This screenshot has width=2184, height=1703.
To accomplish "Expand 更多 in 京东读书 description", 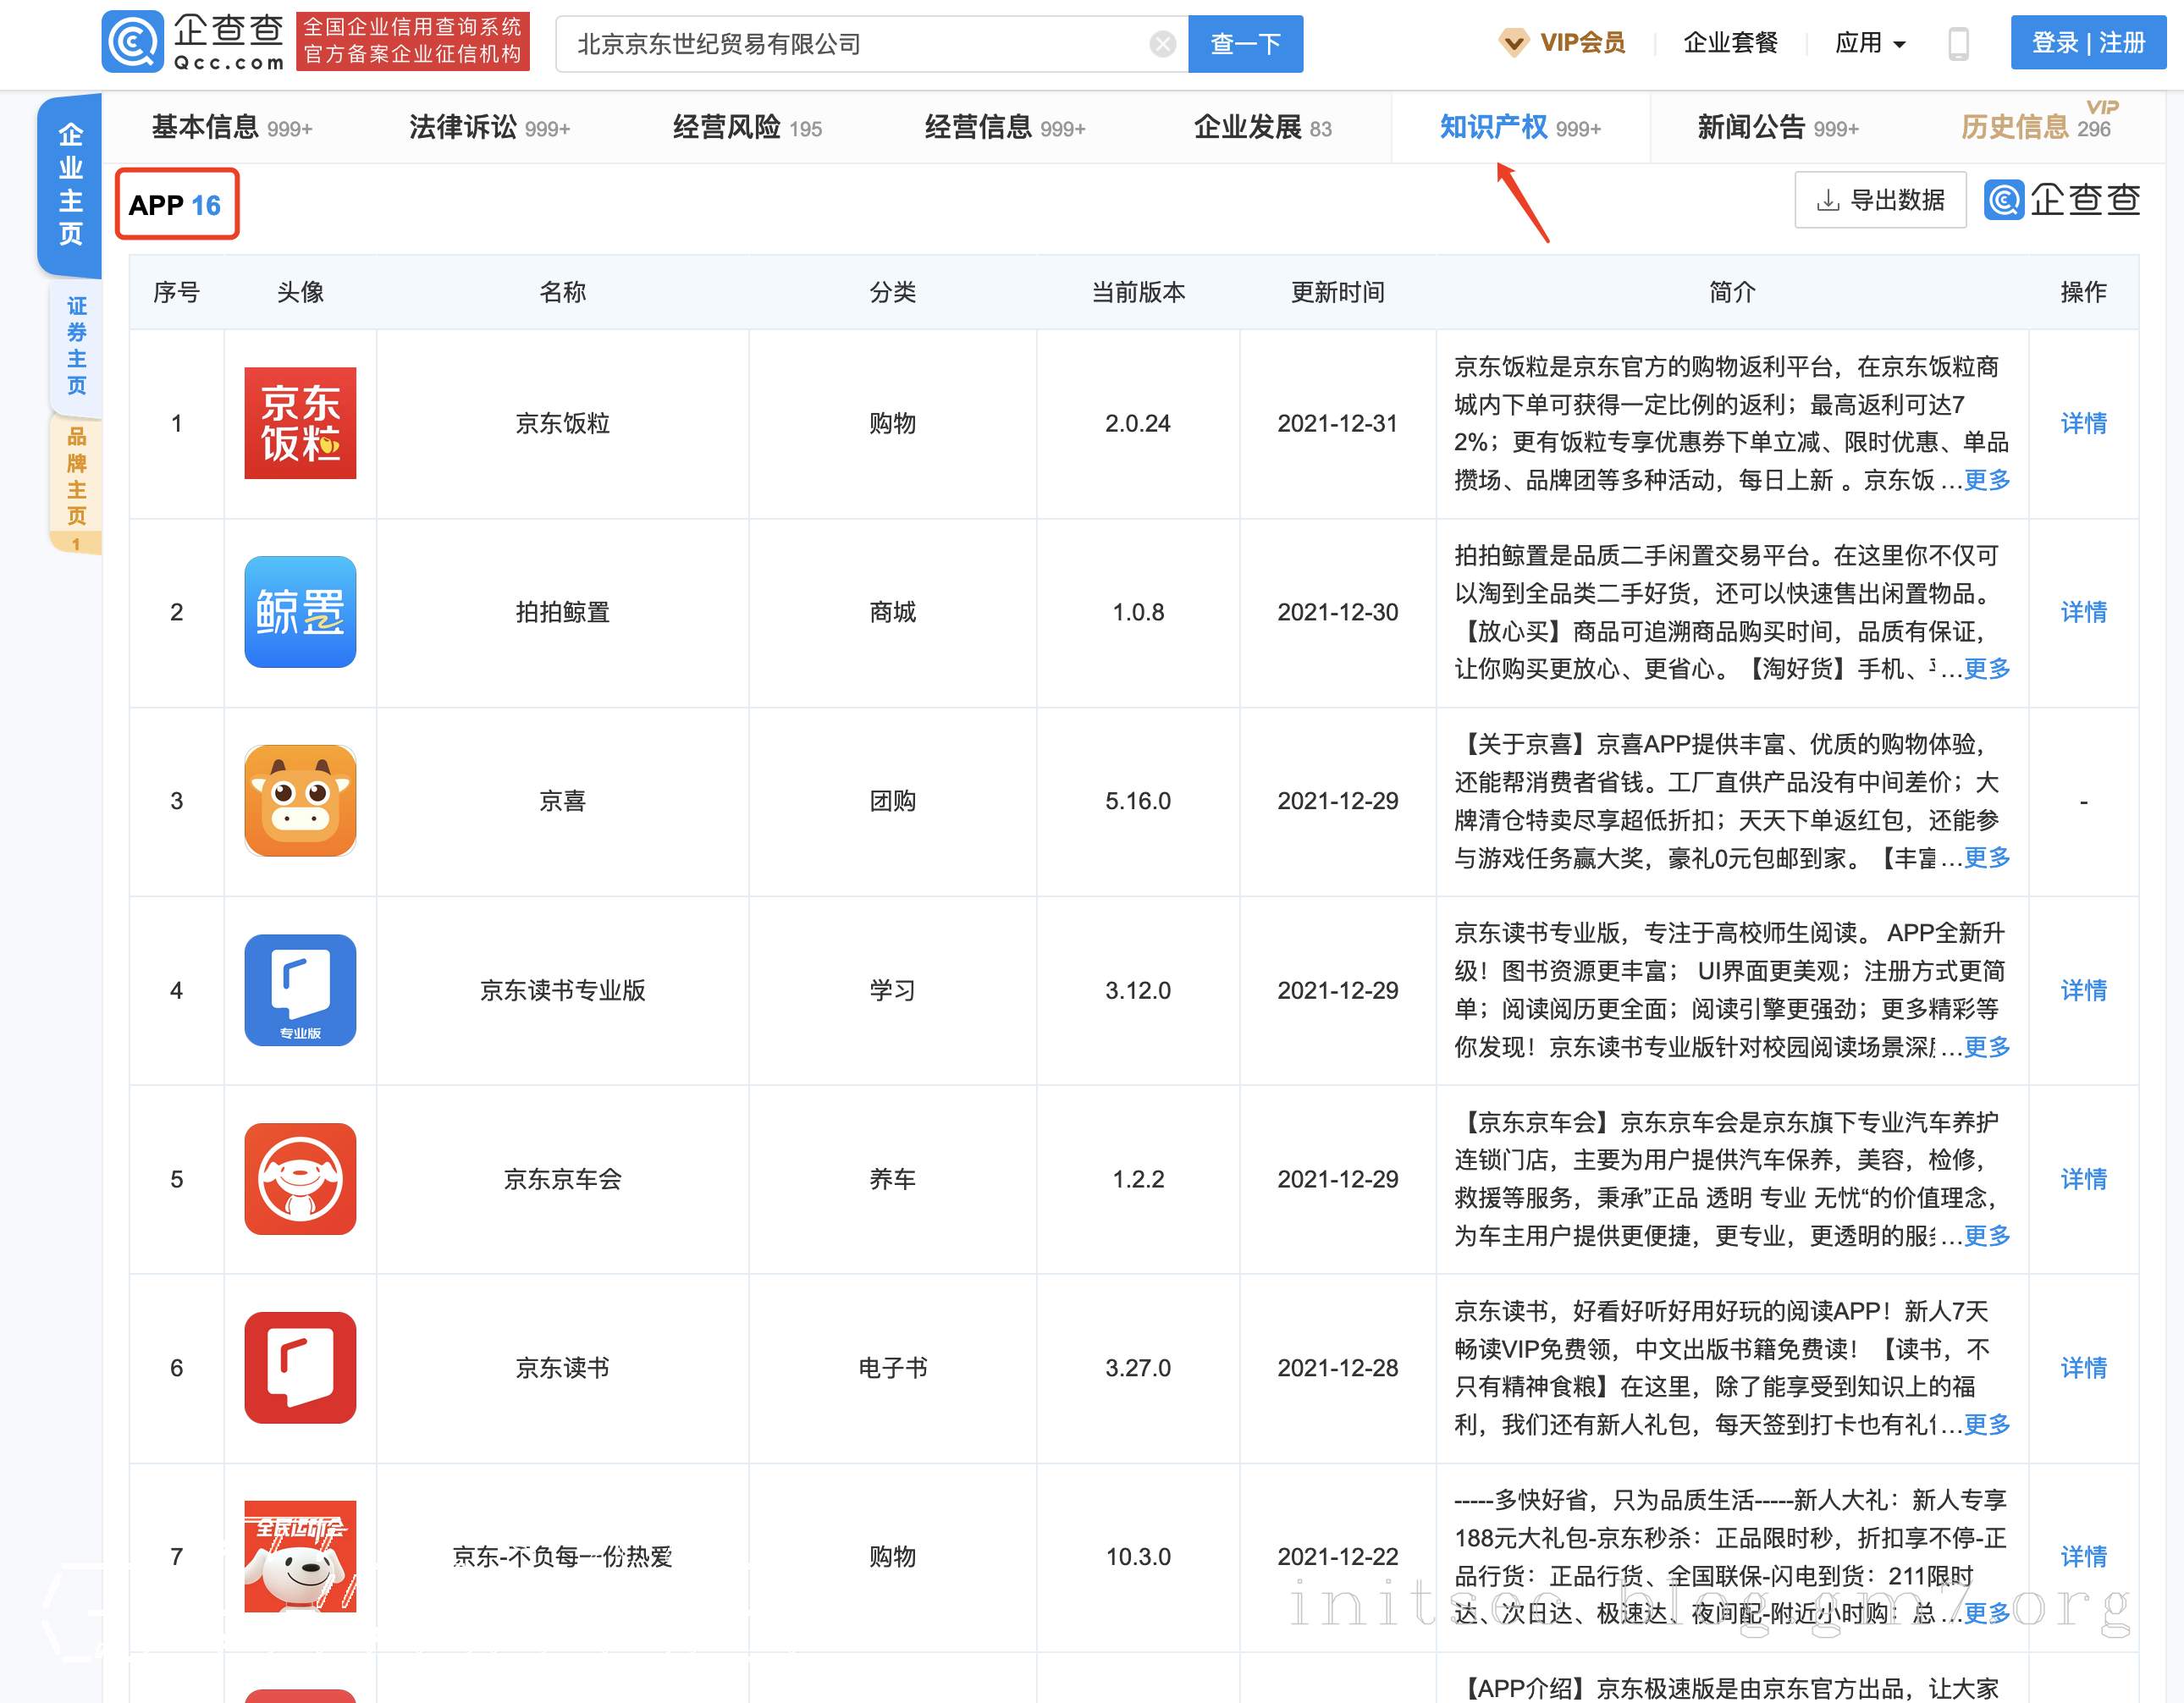I will point(1986,1425).
